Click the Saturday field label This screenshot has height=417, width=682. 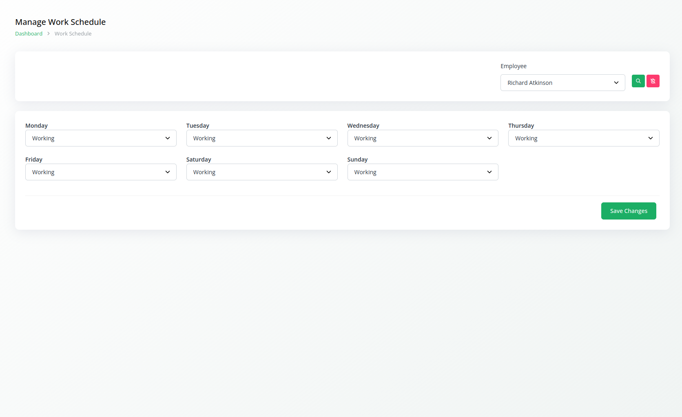click(x=199, y=160)
